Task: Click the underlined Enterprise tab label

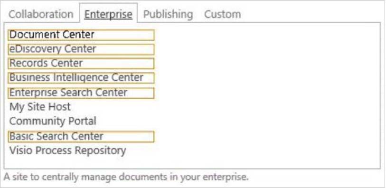Action: click(108, 14)
